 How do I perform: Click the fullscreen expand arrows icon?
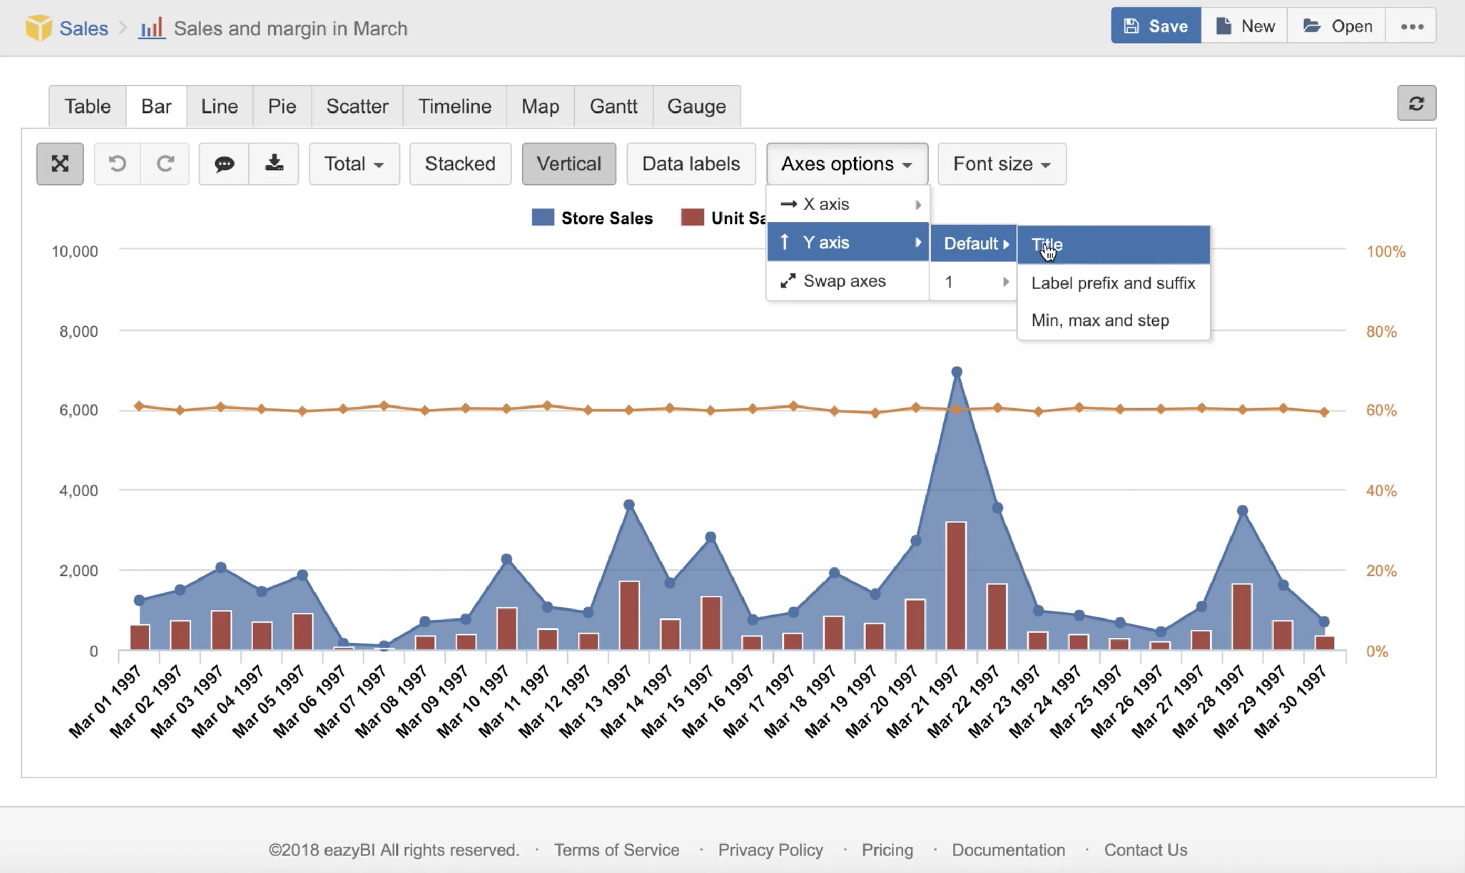point(60,164)
